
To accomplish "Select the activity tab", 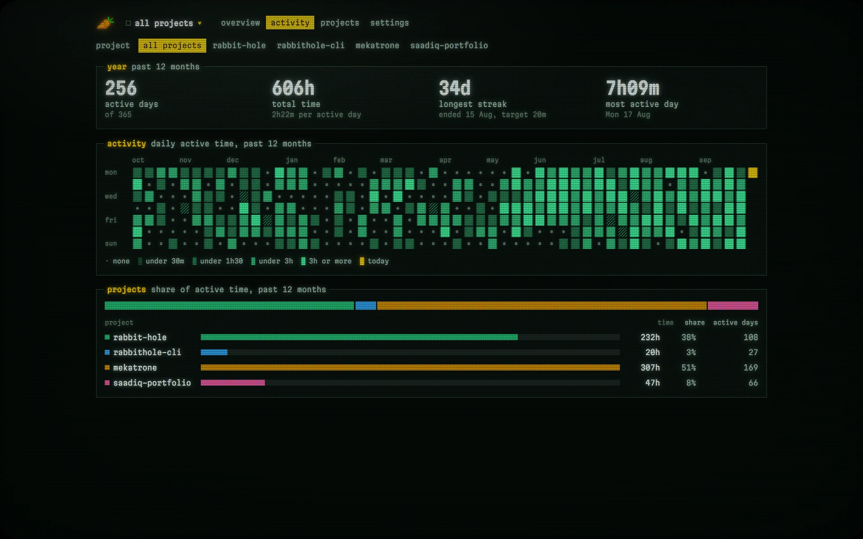I will [x=290, y=22].
